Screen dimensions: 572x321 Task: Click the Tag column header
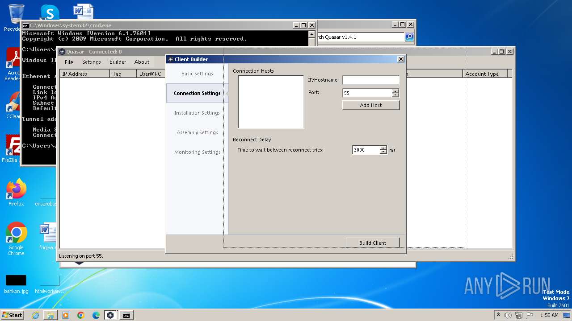pyautogui.click(x=123, y=74)
